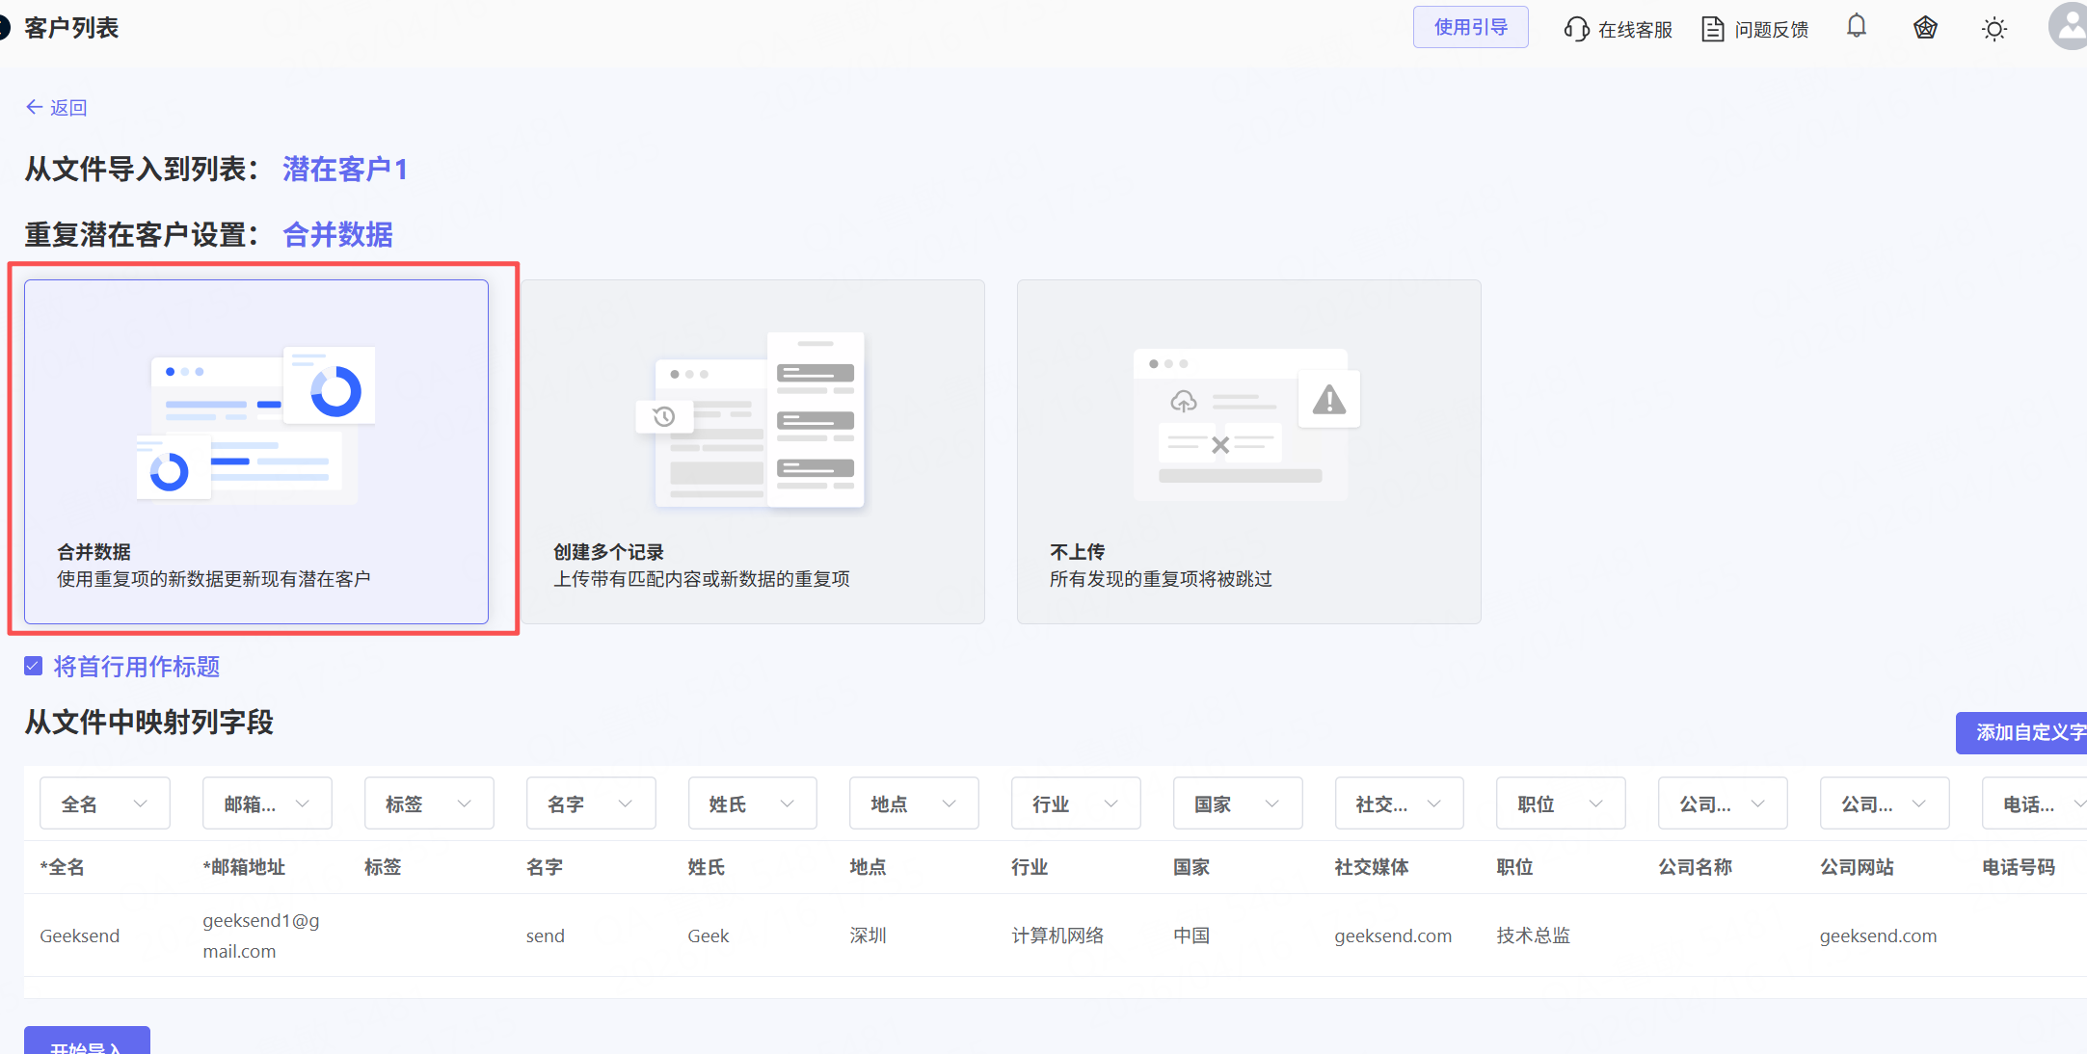Click the pentagon badge icon in header
Image resolution: width=2087 pixels, height=1054 pixels.
[1924, 28]
